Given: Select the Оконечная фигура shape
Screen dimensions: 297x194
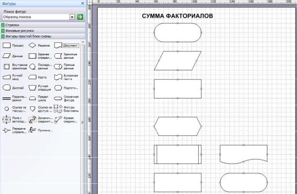Looking at the screenshot, I should coord(66,98).
